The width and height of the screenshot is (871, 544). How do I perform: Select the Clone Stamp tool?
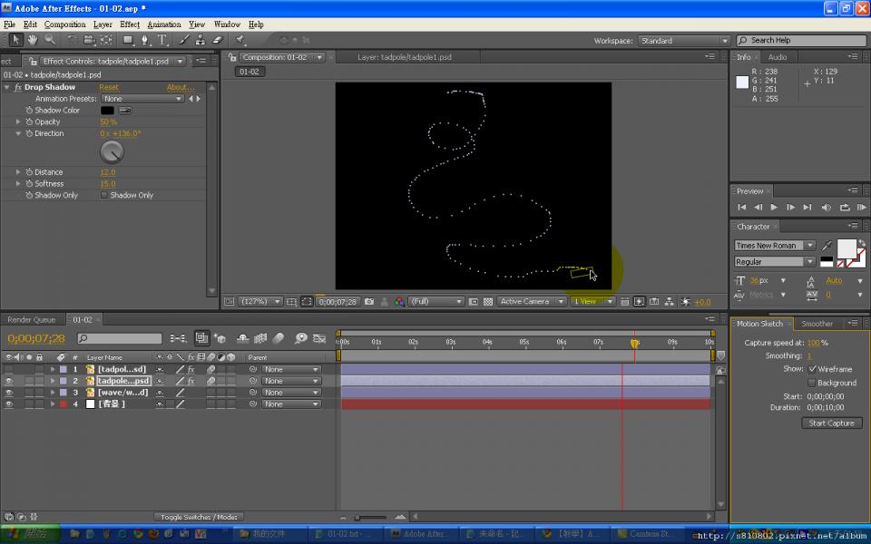click(x=201, y=40)
